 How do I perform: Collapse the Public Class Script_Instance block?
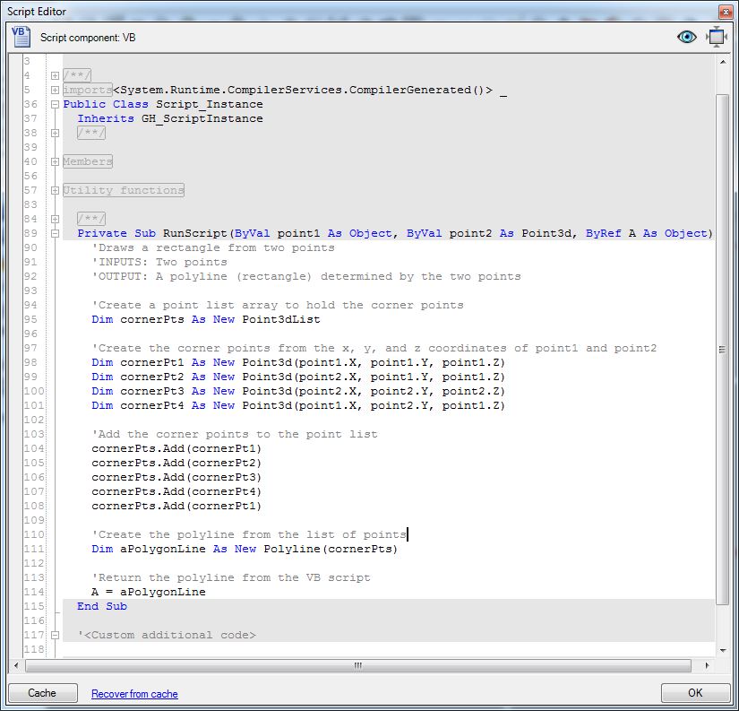pos(54,104)
